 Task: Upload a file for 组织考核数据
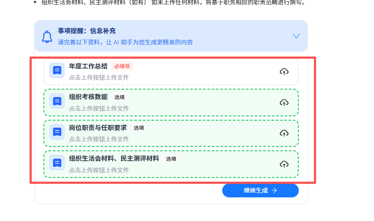284,103
